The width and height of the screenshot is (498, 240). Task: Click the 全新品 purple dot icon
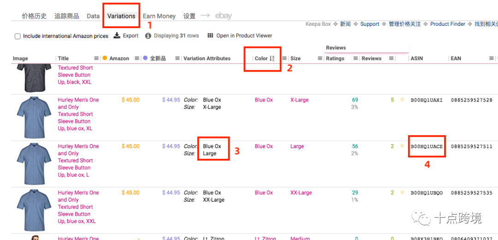point(145,58)
